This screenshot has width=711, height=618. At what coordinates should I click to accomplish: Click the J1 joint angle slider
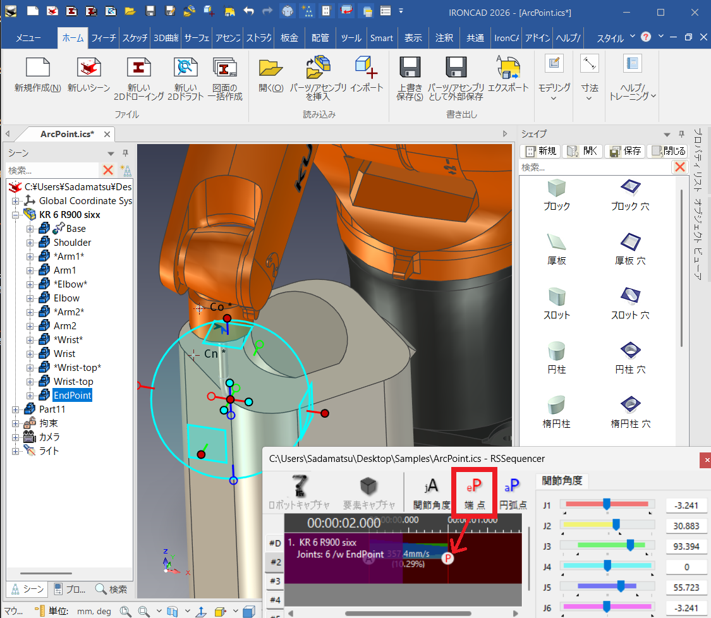click(x=607, y=504)
